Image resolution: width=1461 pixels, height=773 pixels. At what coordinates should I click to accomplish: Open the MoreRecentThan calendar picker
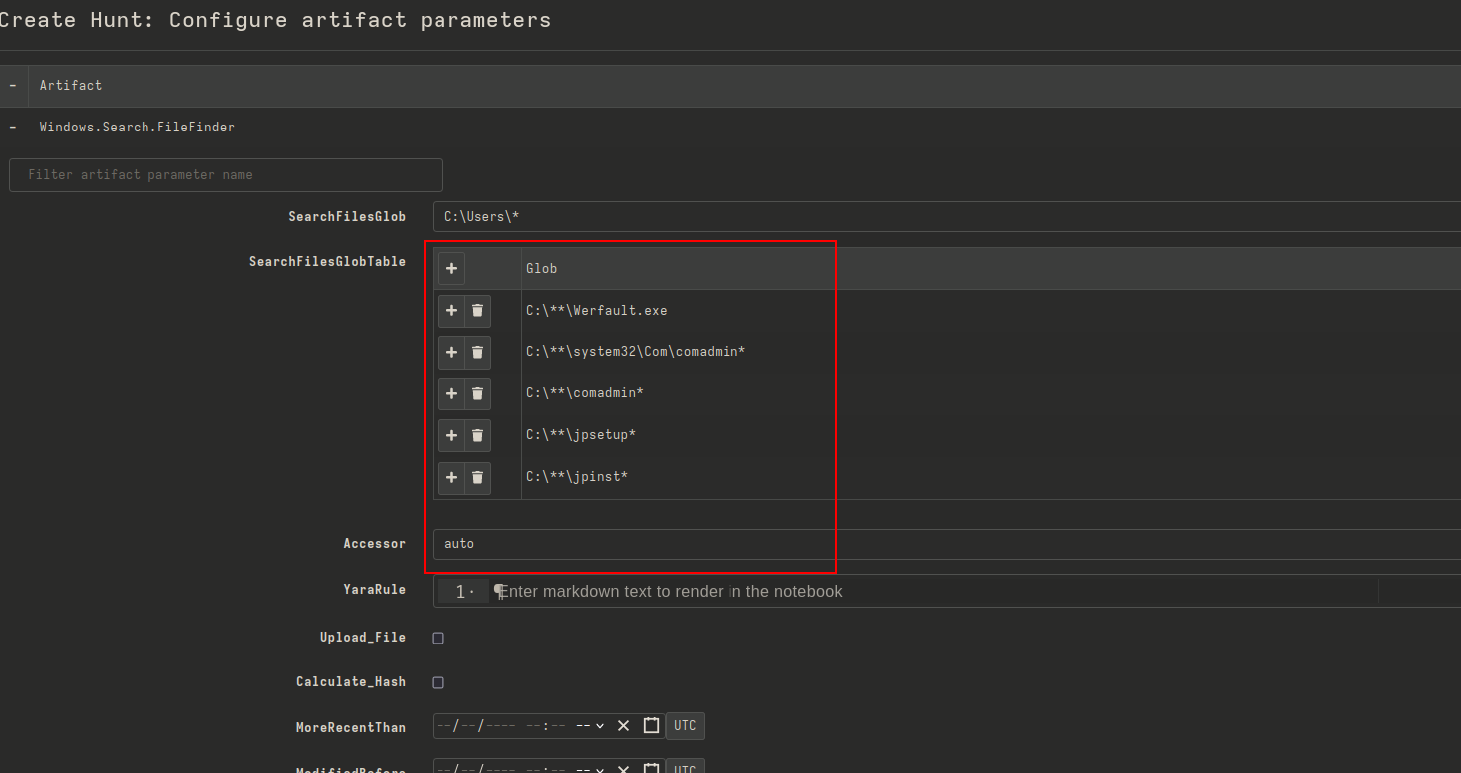tap(651, 726)
